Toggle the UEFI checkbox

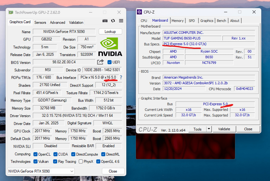109,62
